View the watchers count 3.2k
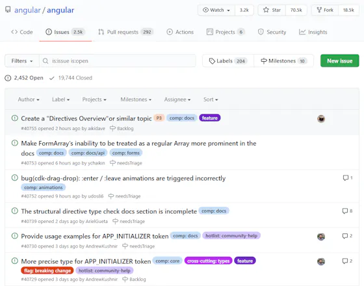This screenshot has width=364, height=286. coord(244,10)
